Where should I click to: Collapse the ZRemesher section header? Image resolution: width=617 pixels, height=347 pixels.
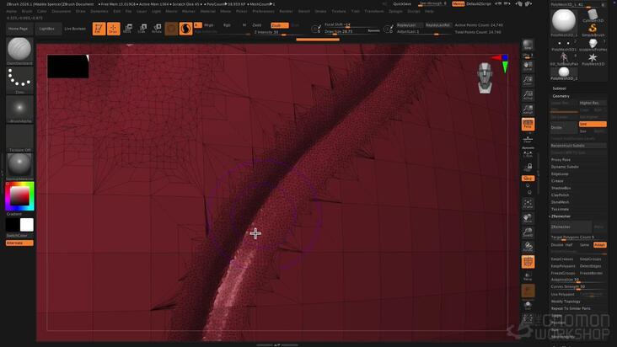pyautogui.click(x=561, y=216)
